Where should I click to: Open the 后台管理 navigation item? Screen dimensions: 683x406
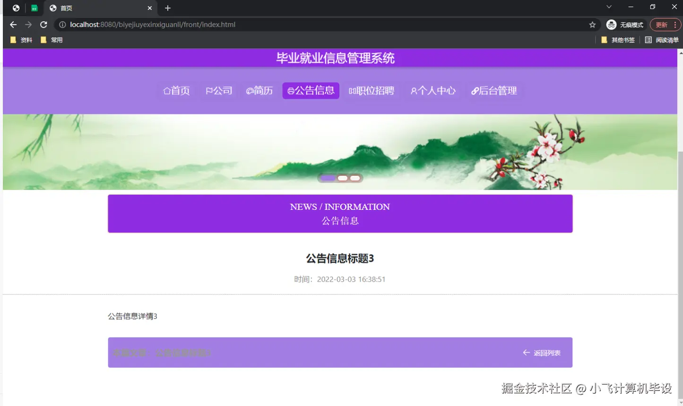(494, 91)
